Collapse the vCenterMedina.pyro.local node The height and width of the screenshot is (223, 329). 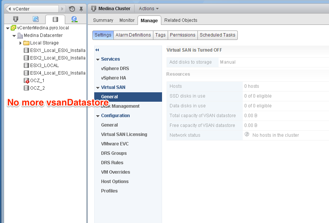tap(8, 28)
